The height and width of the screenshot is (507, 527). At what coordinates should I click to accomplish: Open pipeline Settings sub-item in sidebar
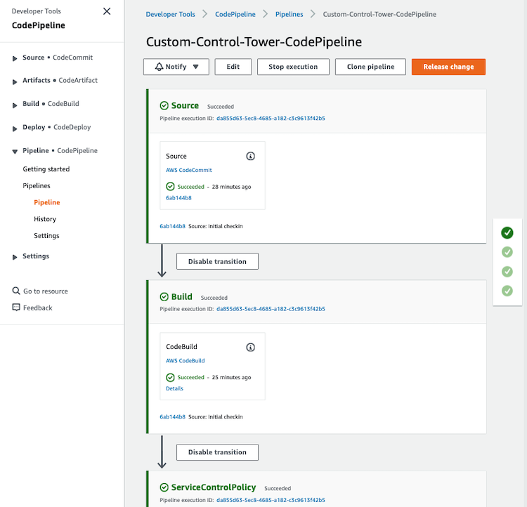coord(46,236)
